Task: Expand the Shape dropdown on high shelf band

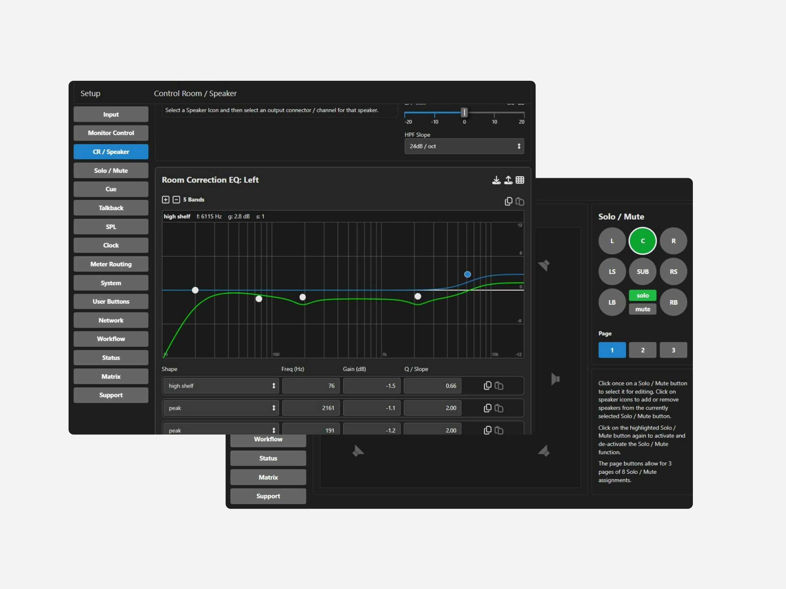Action: tap(220, 386)
